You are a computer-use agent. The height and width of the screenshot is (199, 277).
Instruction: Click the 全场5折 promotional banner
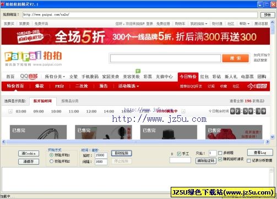135,36
